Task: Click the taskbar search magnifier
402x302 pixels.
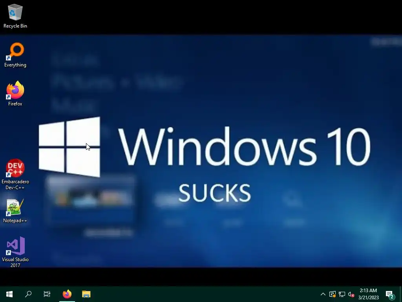Action: (28, 294)
